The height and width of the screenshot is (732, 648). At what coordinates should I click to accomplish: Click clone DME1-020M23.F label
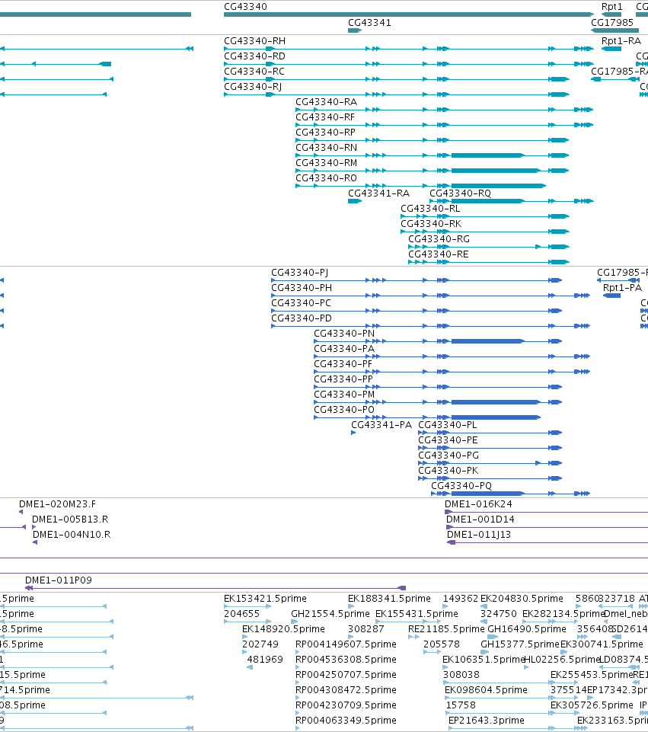[57, 503]
